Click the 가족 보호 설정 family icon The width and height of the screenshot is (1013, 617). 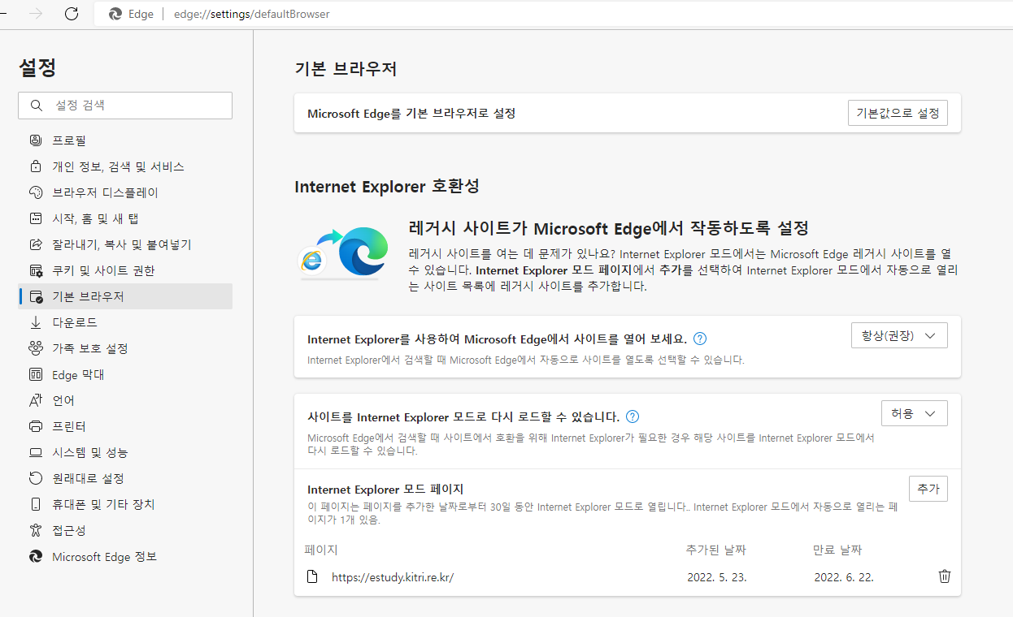click(x=36, y=348)
